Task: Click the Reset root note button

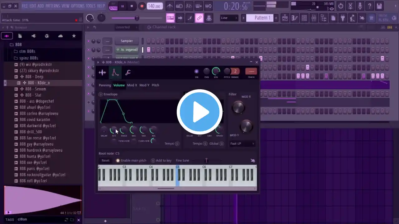Action: (x=105, y=161)
